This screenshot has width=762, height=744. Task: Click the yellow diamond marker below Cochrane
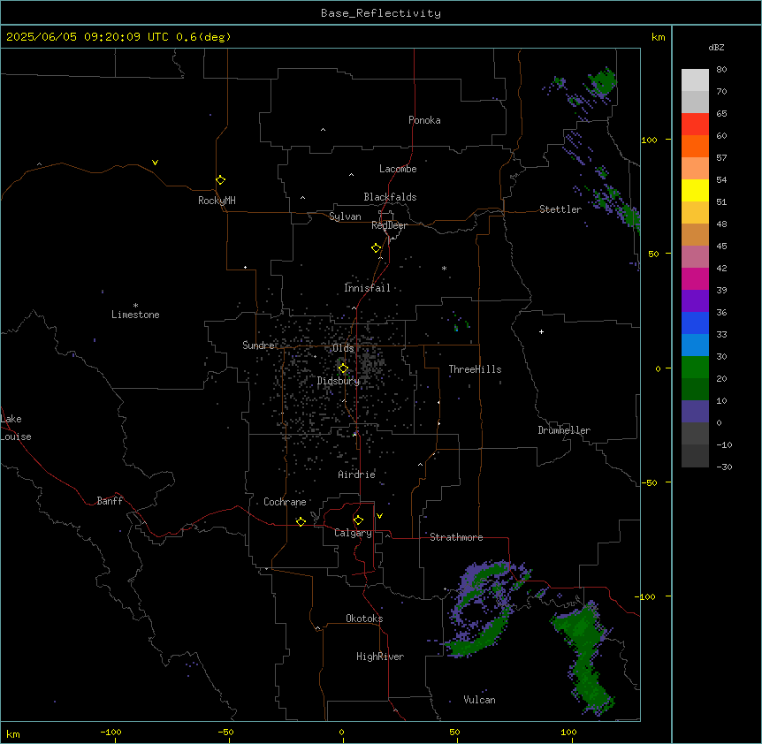click(301, 521)
